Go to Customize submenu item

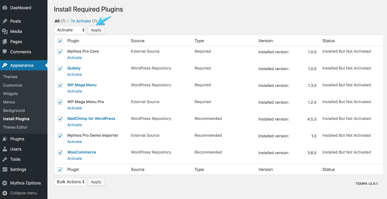pos(13,85)
